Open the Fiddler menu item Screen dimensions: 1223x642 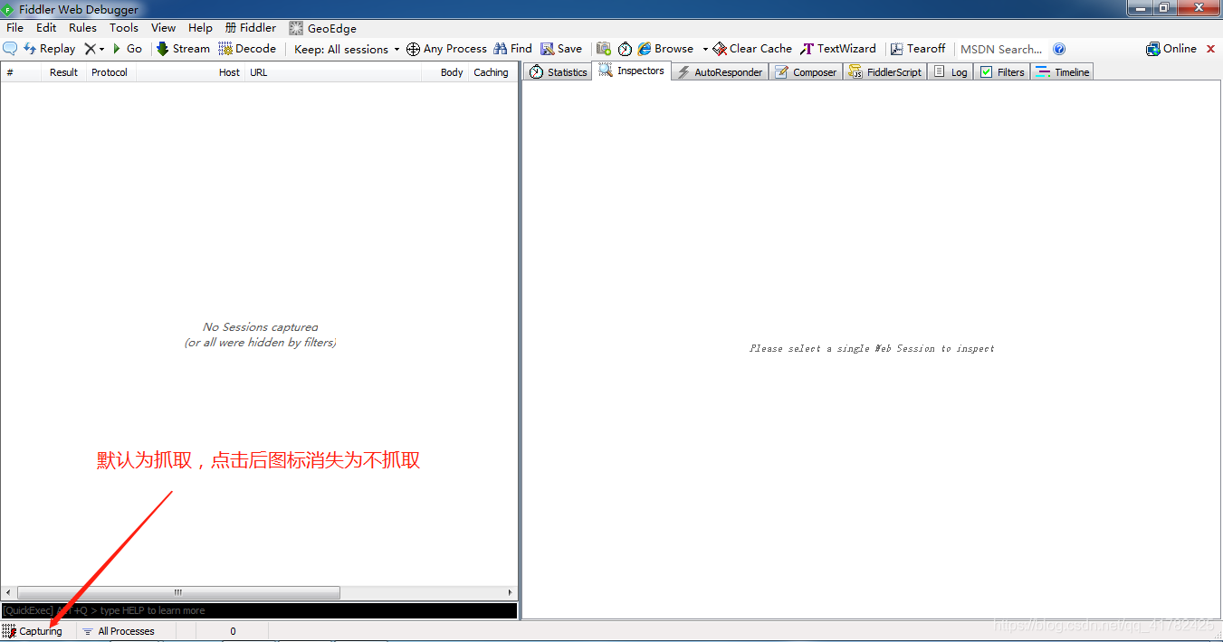pos(251,28)
